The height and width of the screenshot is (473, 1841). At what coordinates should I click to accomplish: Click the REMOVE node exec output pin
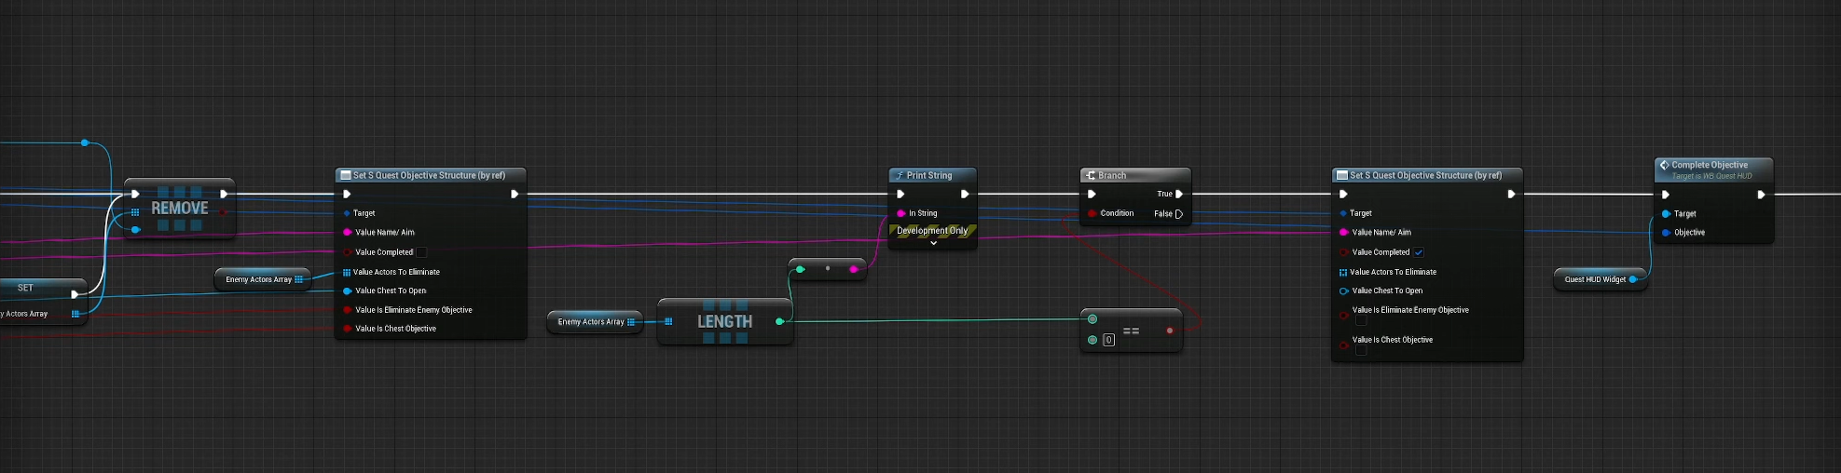[224, 195]
